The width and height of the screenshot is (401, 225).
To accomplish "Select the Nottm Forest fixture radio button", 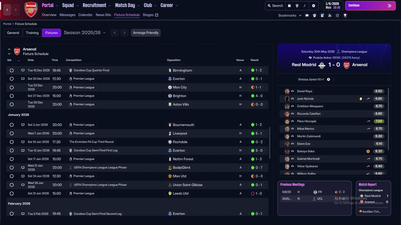I will (x=12, y=159).
